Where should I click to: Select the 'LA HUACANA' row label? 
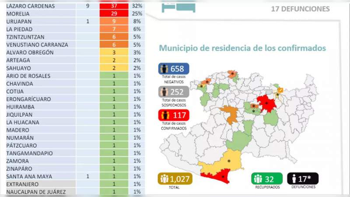[23, 122]
